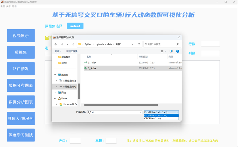Expand the 本地磁盘 (D:) node
Viewport: 238px width, 147px height.
[56, 86]
